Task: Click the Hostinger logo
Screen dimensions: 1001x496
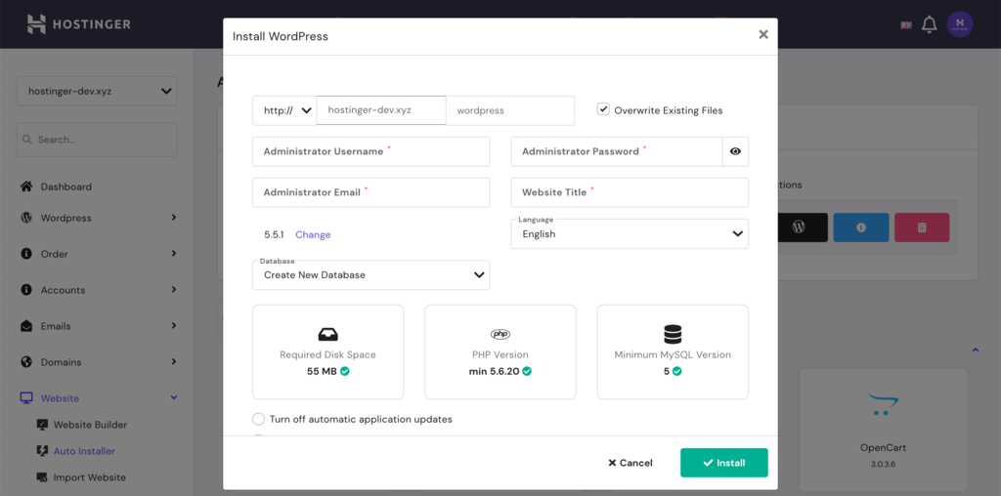Action: coord(78,23)
